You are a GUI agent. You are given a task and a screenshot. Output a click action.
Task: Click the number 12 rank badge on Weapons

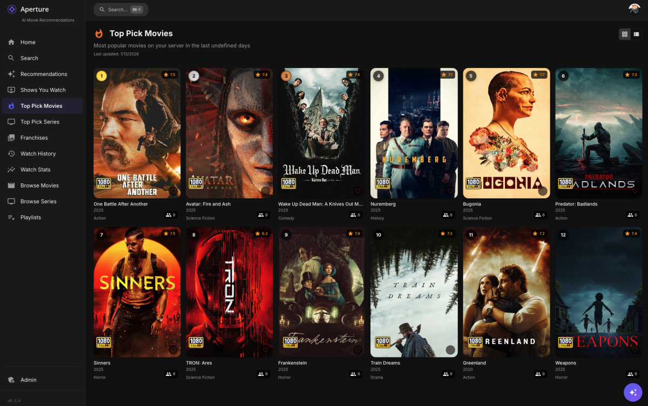click(x=563, y=235)
